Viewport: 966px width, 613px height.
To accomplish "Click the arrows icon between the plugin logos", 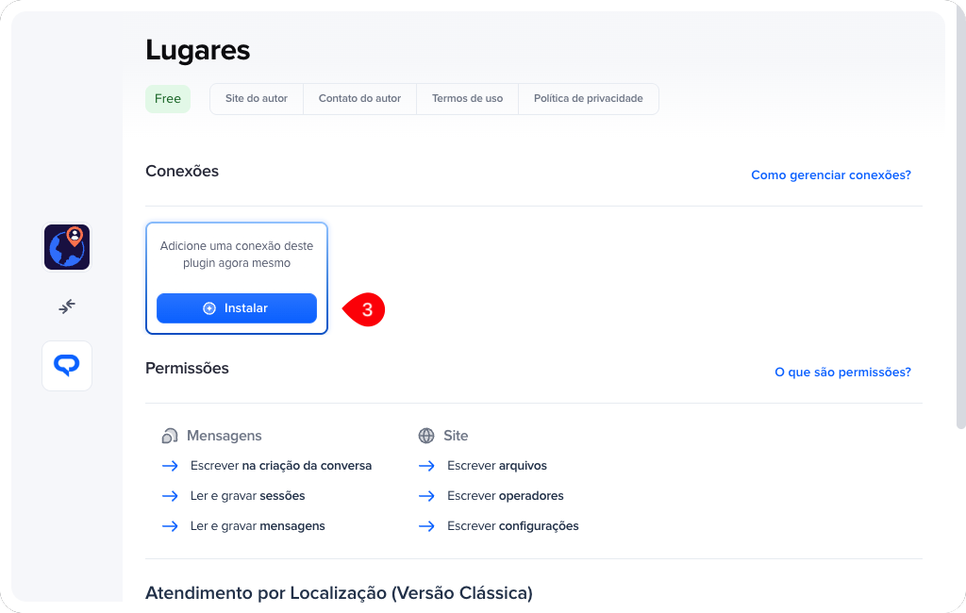I will 67,306.
